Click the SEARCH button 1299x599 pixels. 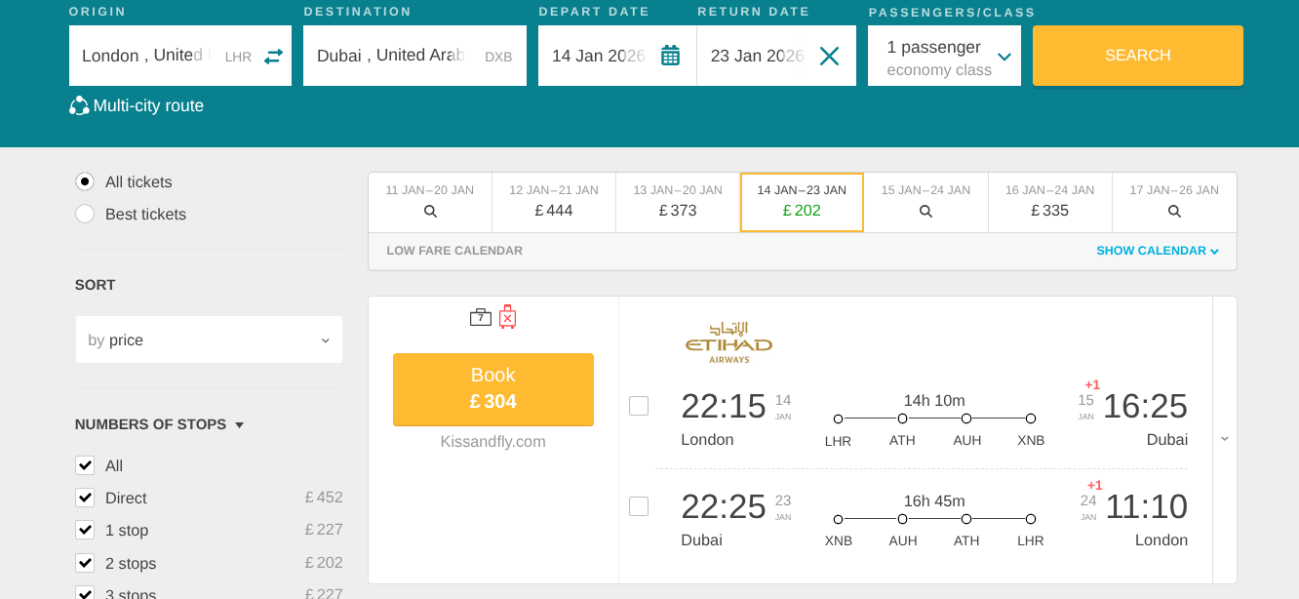coord(1137,56)
